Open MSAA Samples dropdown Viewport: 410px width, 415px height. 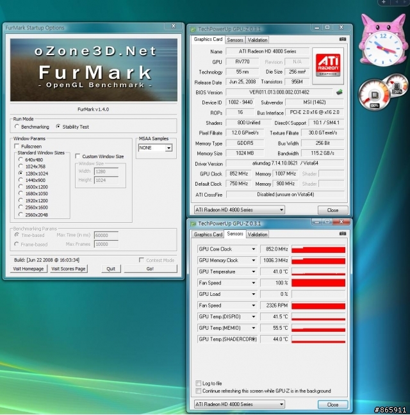coord(168,148)
